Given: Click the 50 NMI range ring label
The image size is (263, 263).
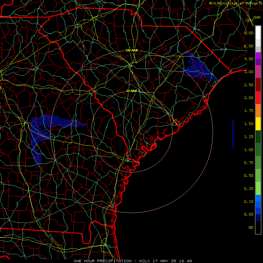Looking at the screenshot, I should (x=131, y=91).
